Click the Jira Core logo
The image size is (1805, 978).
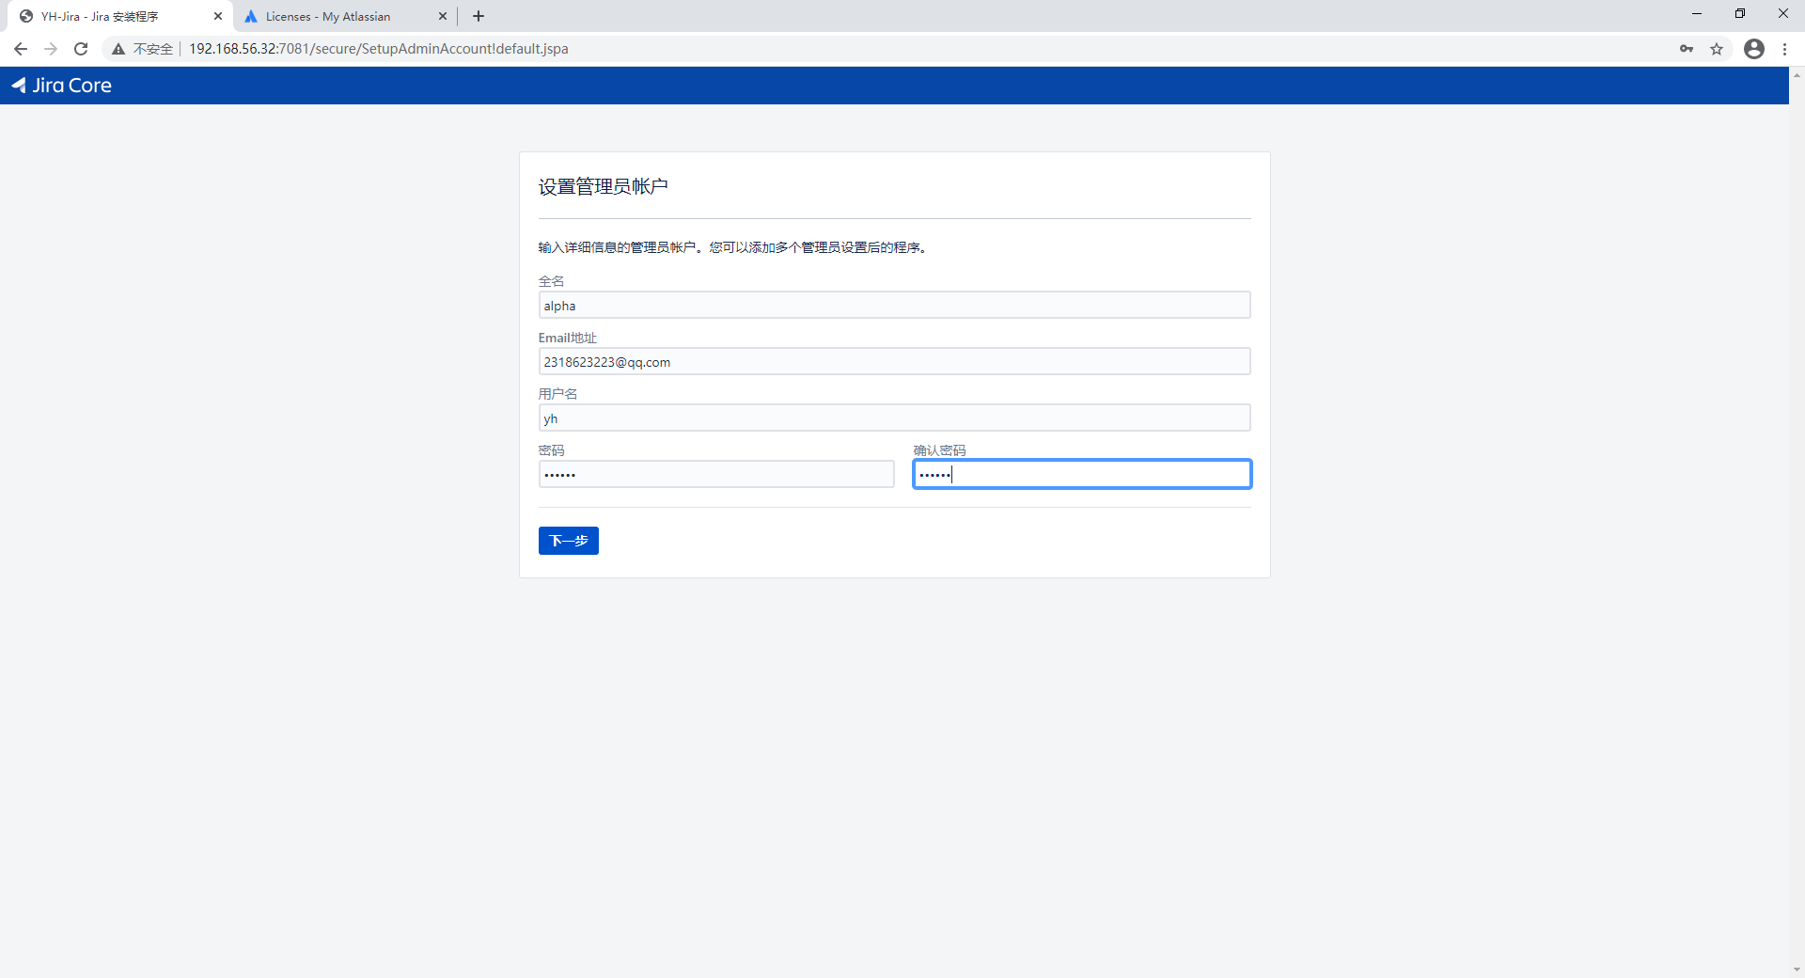pos(62,86)
